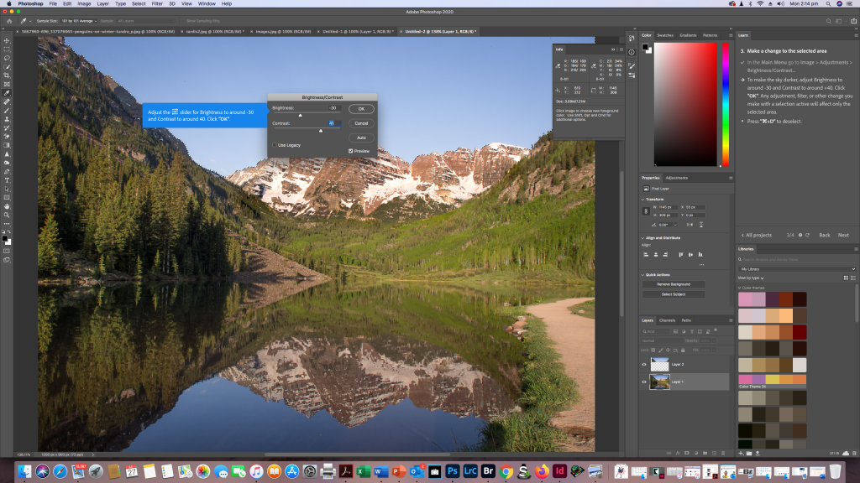
Task: Select the Move tool
Action: 7,40
